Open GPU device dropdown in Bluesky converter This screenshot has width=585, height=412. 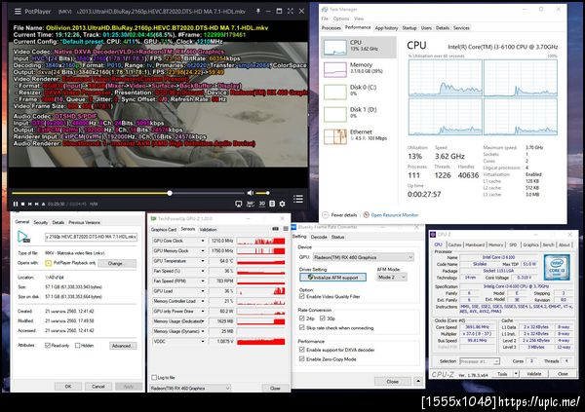click(364, 257)
